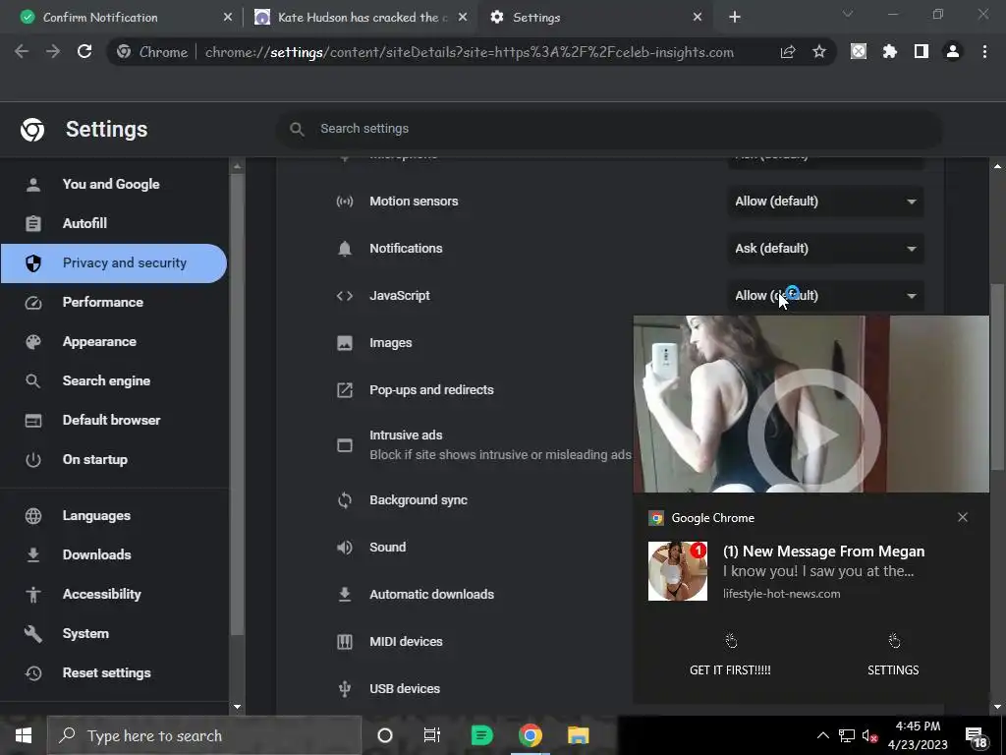Click the USB devices icon
The height and width of the screenshot is (755, 1006).
click(345, 689)
